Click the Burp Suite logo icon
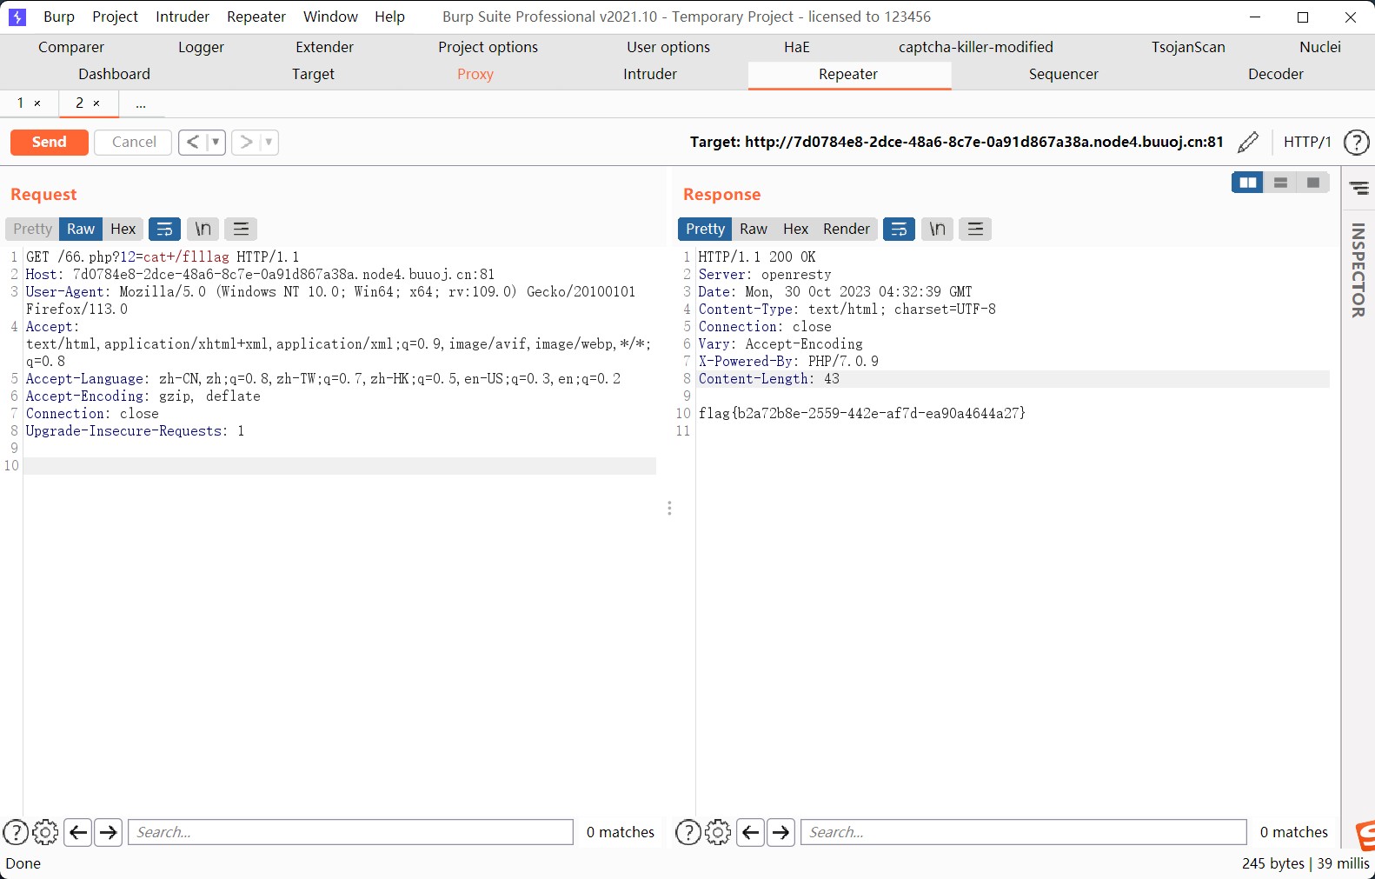Image resolution: width=1375 pixels, height=879 pixels. 17,17
